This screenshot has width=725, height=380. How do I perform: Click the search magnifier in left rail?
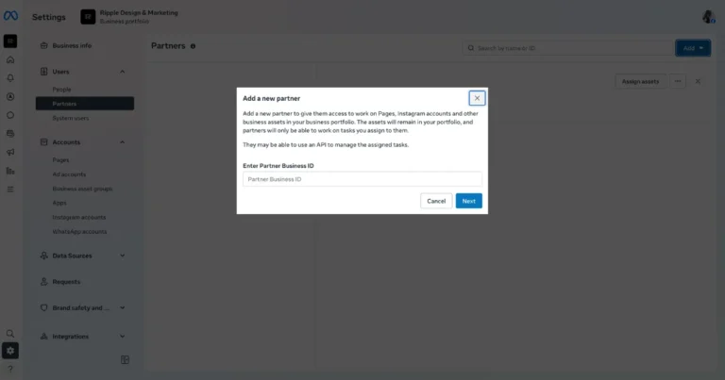(x=10, y=334)
